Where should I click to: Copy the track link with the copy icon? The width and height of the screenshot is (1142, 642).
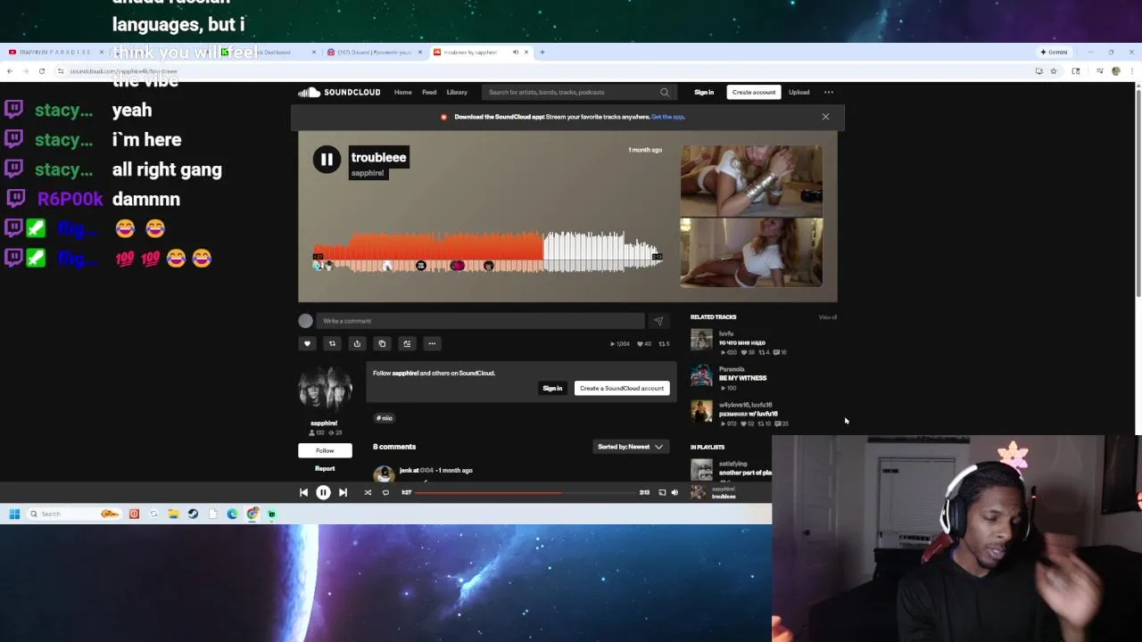[382, 344]
